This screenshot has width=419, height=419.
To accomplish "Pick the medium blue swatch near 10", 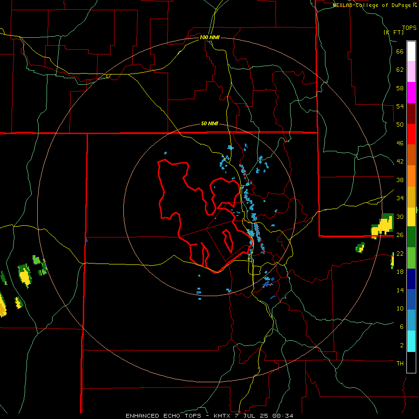I will (411, 299).
